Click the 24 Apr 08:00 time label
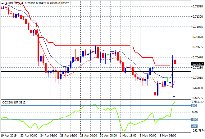 tap(49, 136)
